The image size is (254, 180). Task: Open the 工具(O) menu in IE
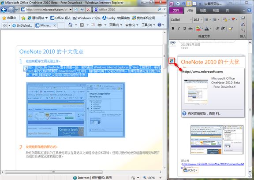(x=148, y=25)
